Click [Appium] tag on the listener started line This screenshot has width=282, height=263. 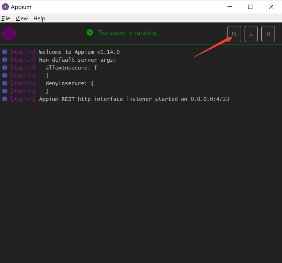pos(23,99)
